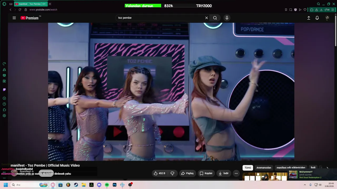Submit search with the magnifier button
Image resolution: width=337 pixels, height=189 pixels.
pyautogui.click(x=215, y=18)
